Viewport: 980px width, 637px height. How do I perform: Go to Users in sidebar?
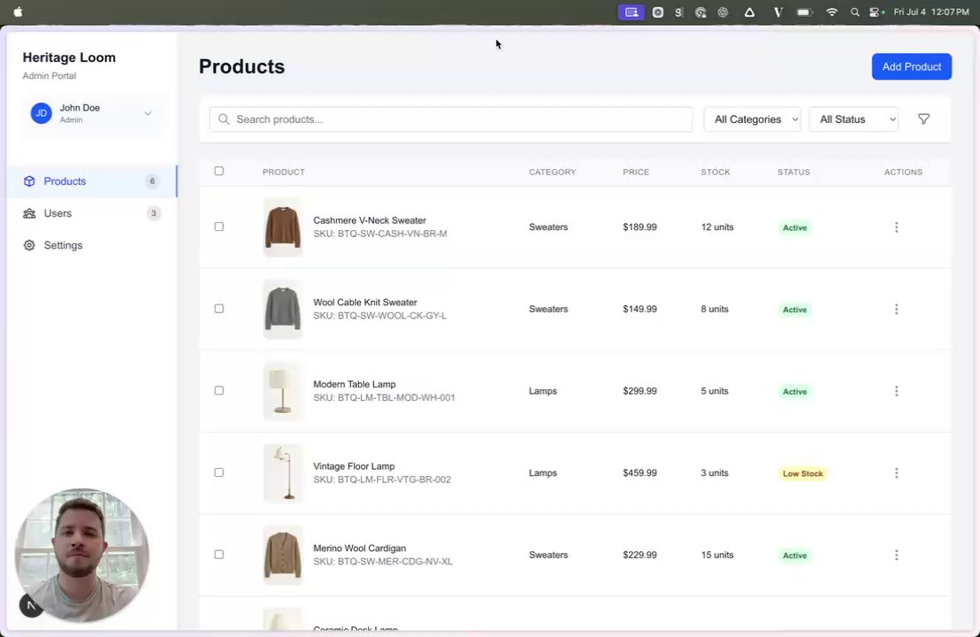tap(92, 213)
